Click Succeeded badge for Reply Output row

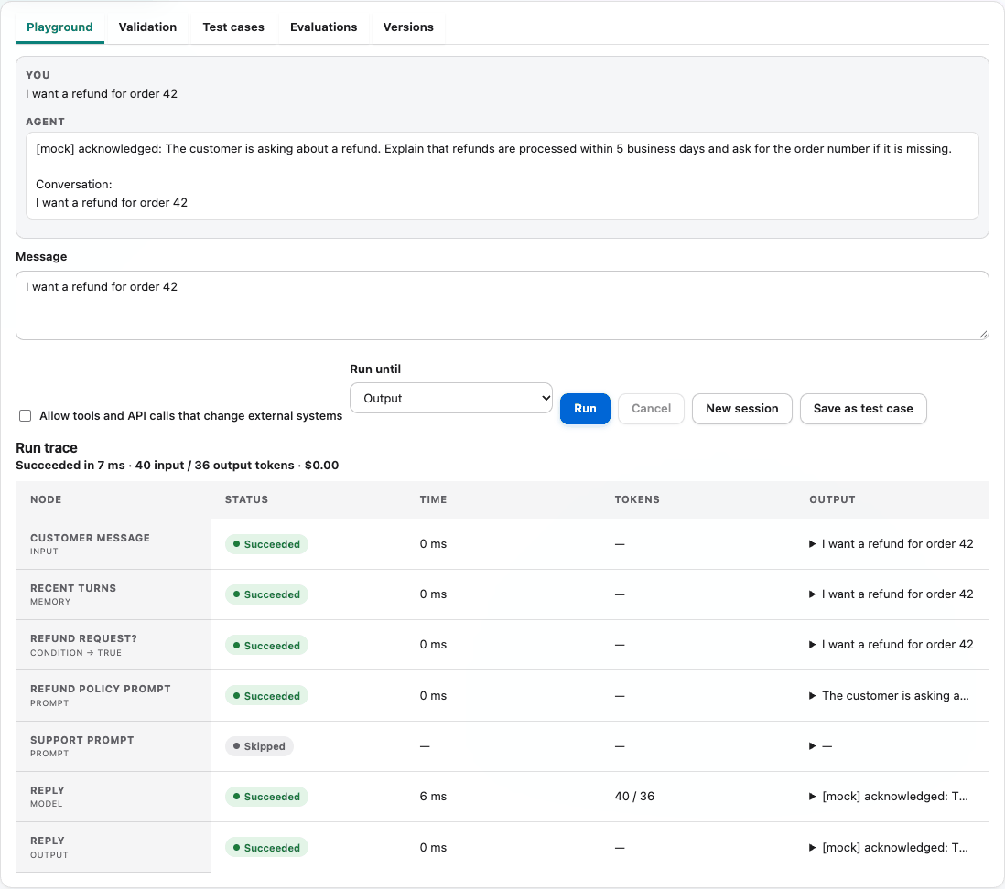pos(266,847)
